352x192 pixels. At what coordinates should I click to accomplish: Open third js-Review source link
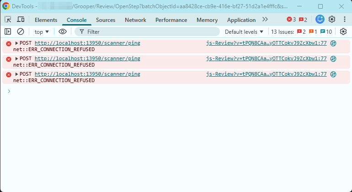pos(267,74)
